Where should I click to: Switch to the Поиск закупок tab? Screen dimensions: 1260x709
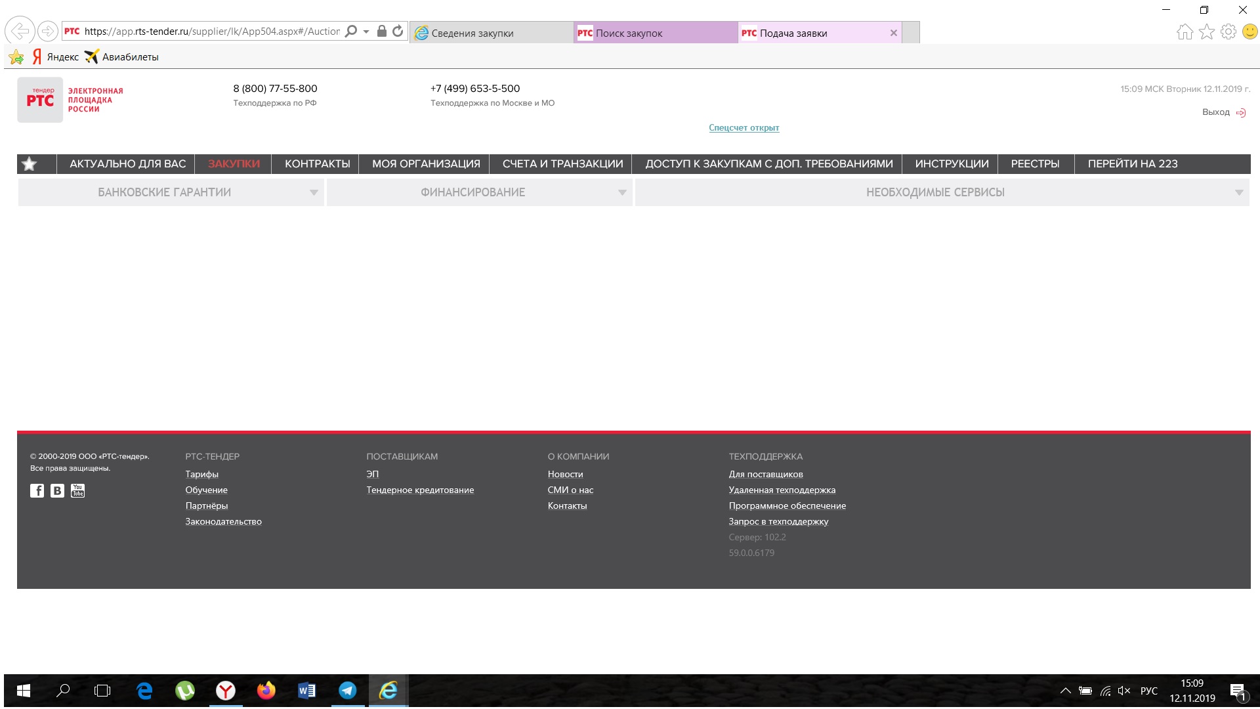629,33
